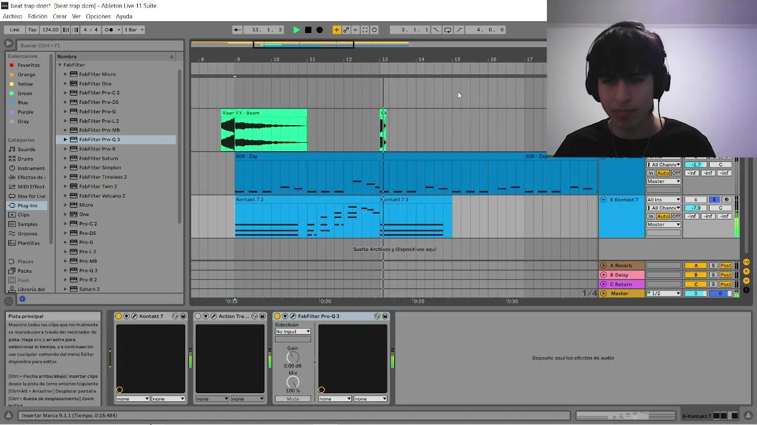Open the Grooves category
The height and width of the screenshot is (425, 757).
(x=27, y=234)
